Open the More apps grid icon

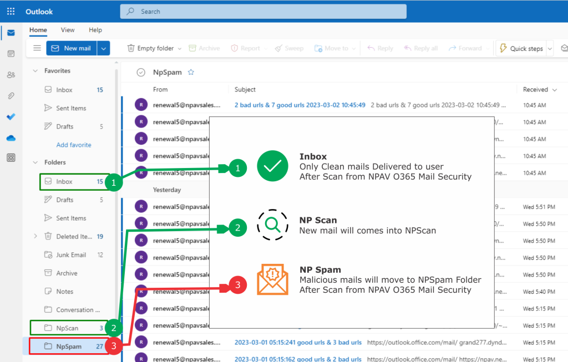coord(11,158)
